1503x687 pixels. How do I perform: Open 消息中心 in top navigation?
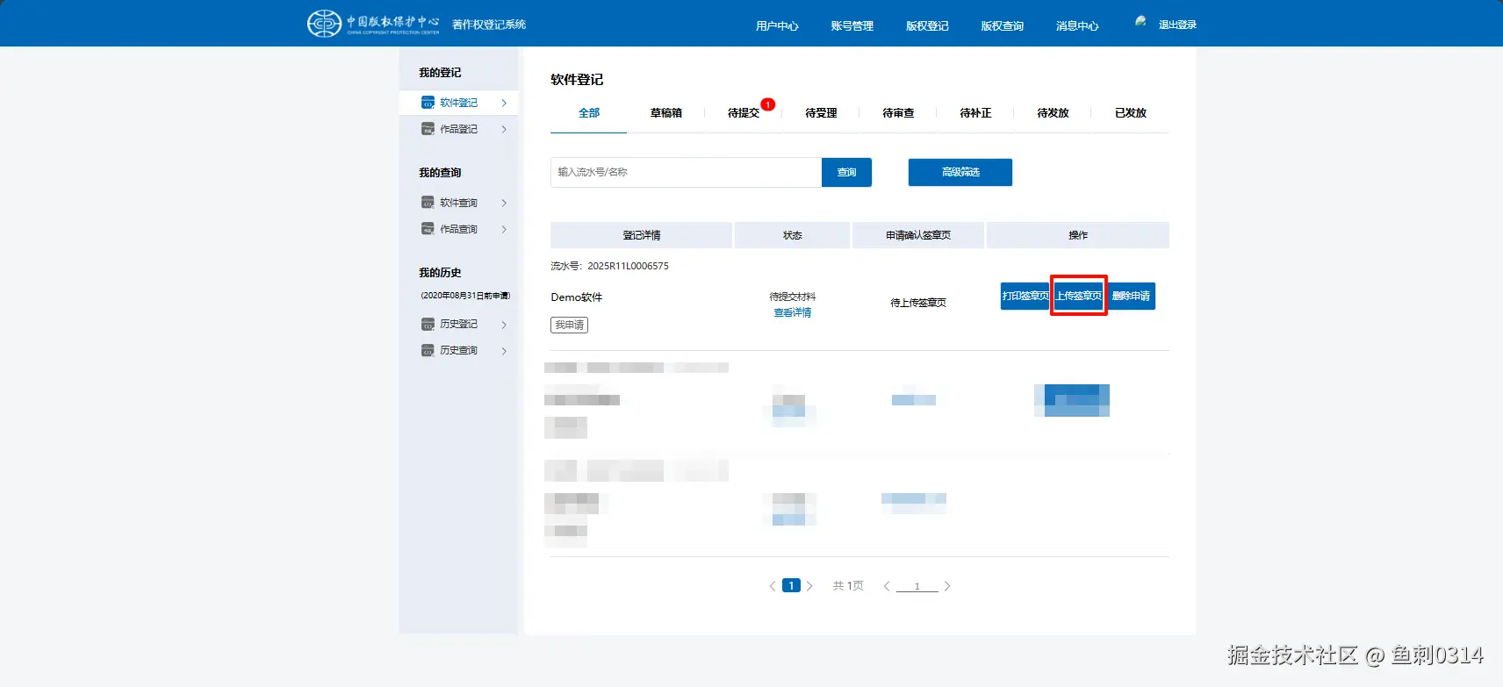[x=1077, y=25]
